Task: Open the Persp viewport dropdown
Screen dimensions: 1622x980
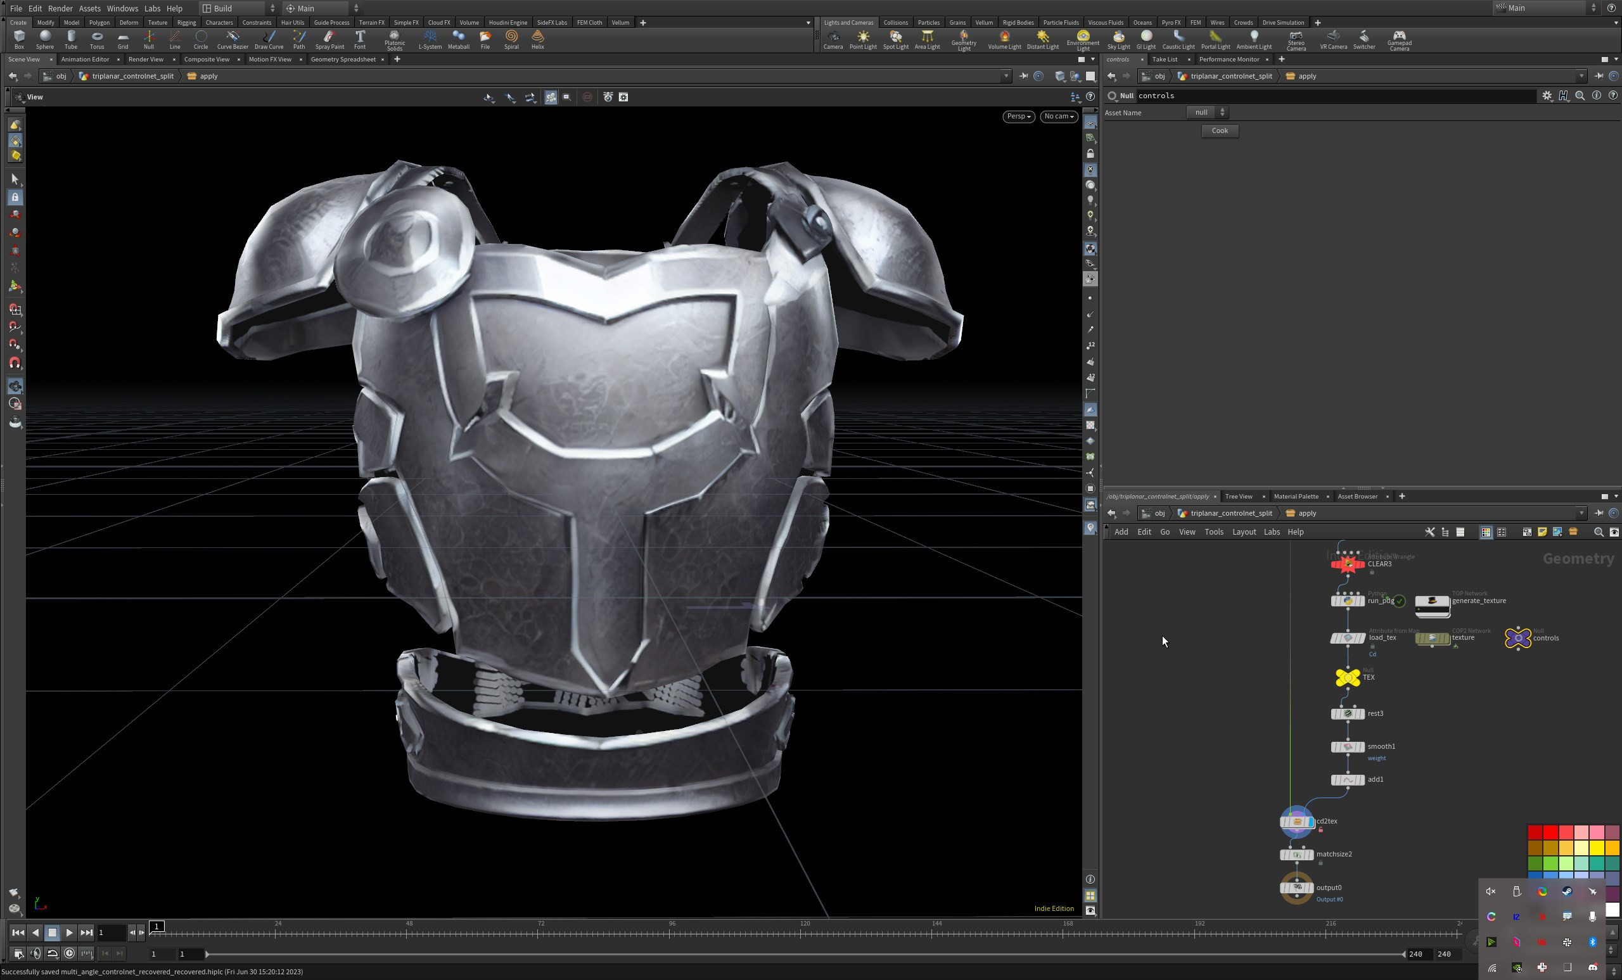Action: (x=1018, y=117)
